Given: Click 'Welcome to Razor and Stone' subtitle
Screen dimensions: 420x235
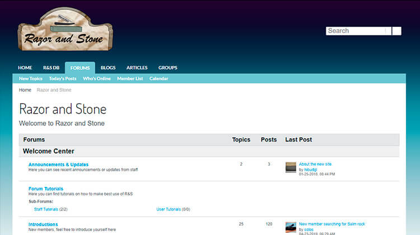Looking at the screenshot, I should [62, 124].
